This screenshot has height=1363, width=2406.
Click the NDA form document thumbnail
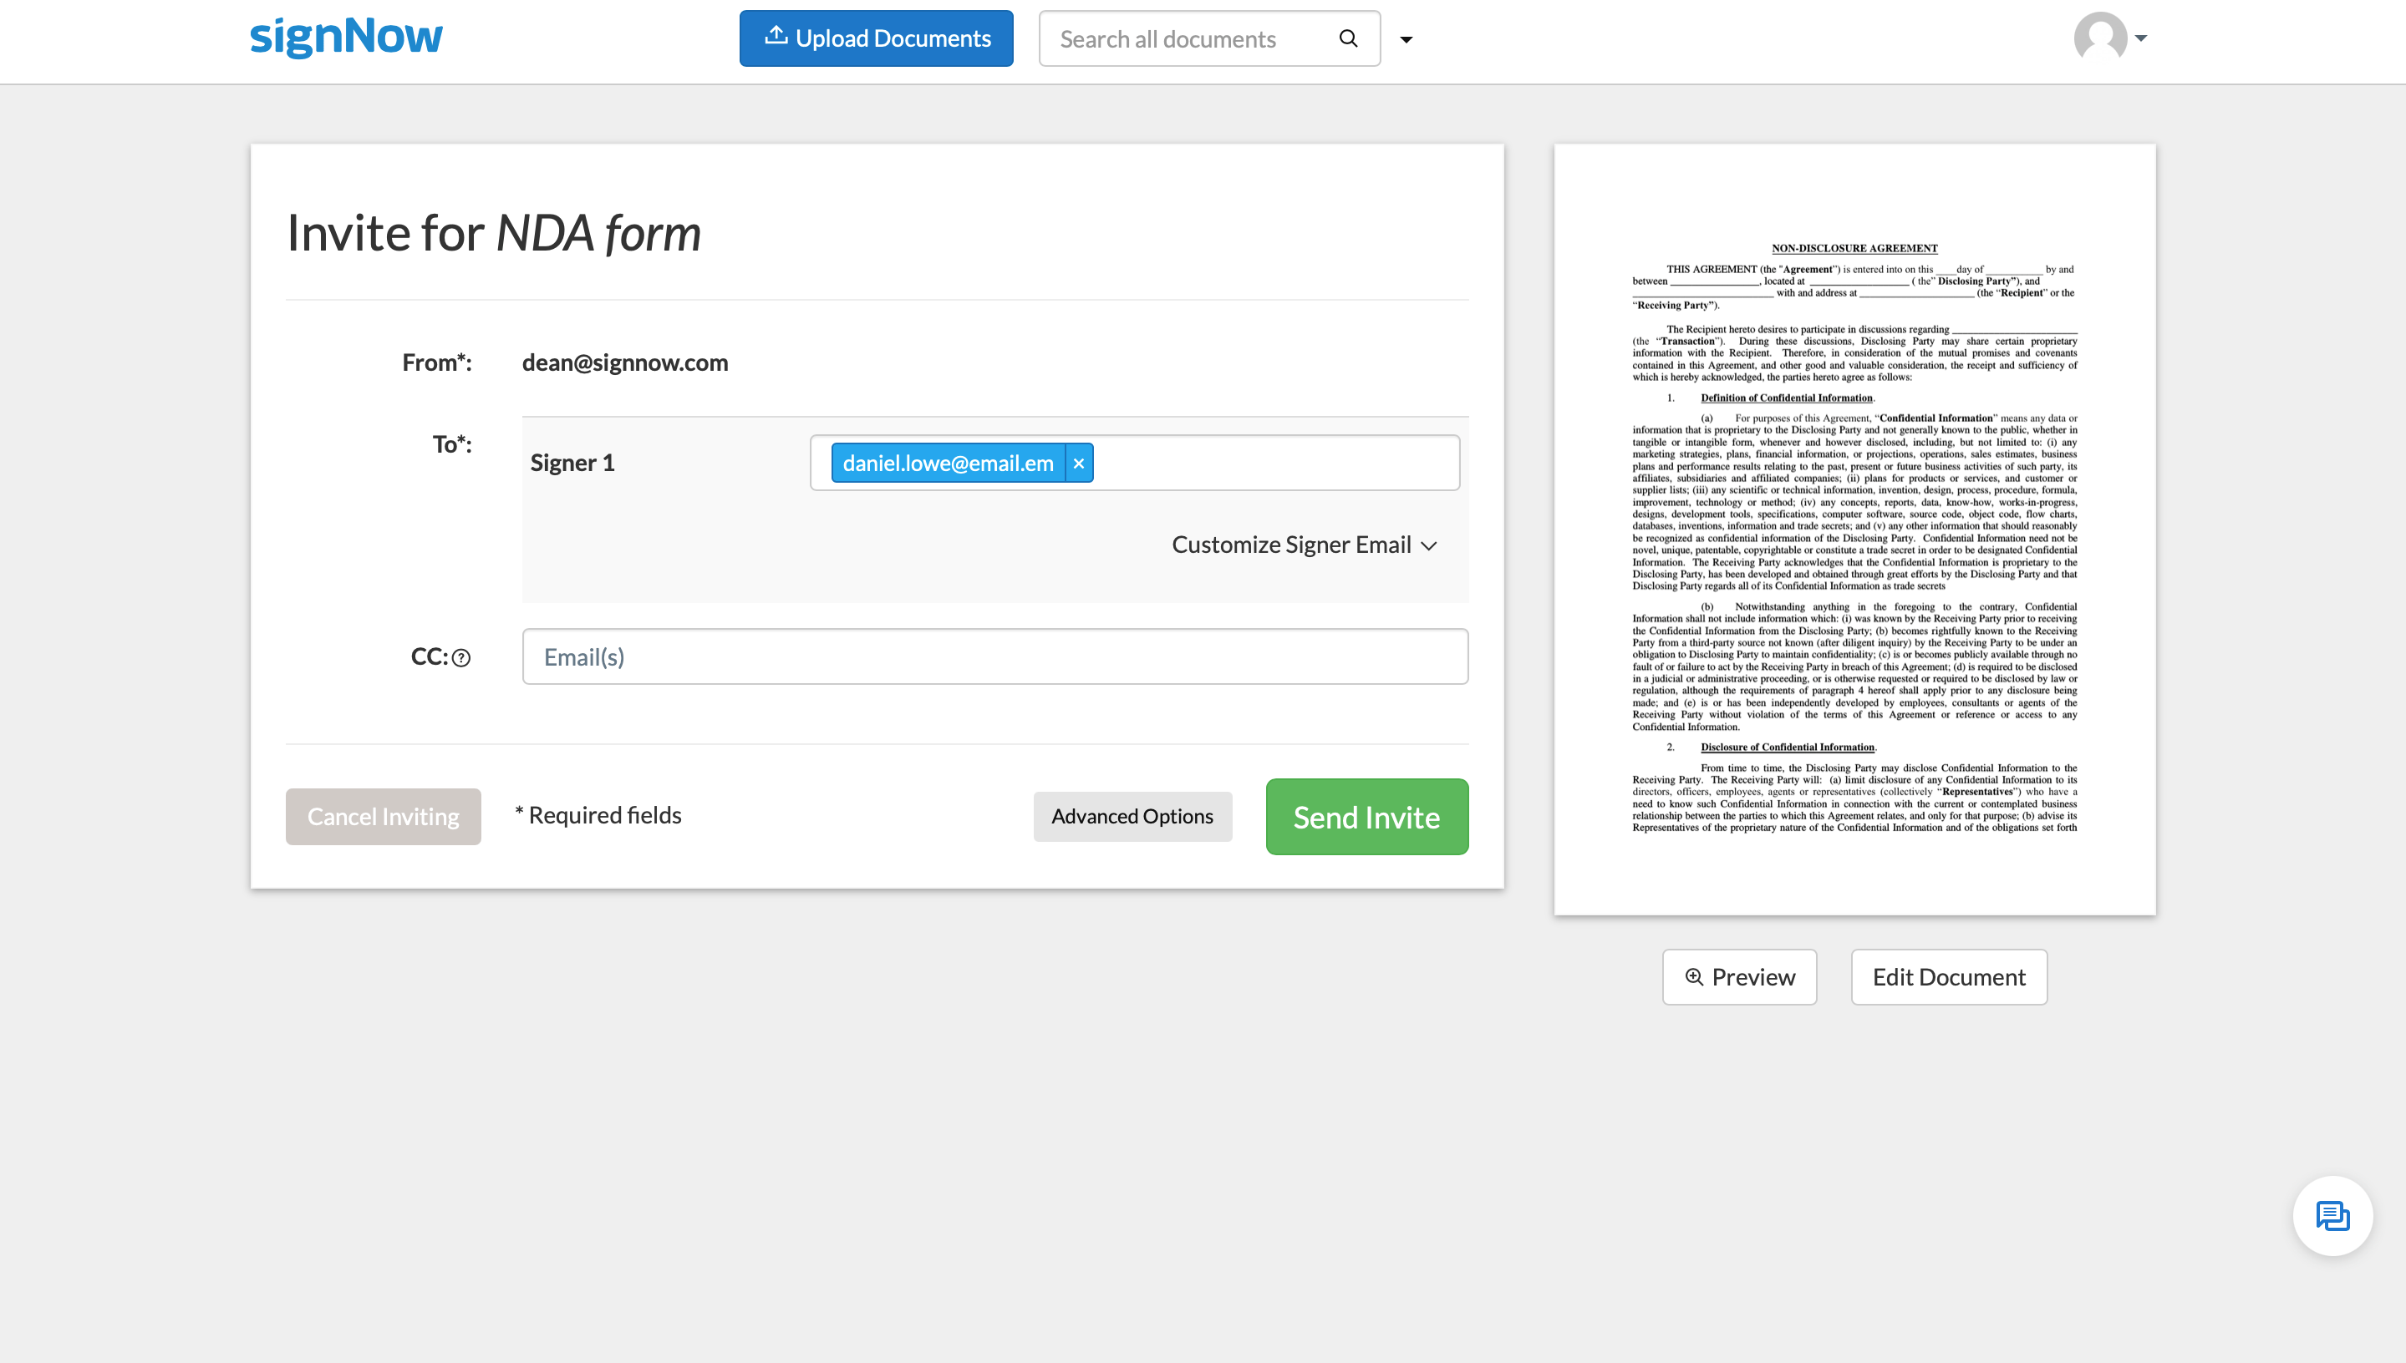click(1854, 530)
